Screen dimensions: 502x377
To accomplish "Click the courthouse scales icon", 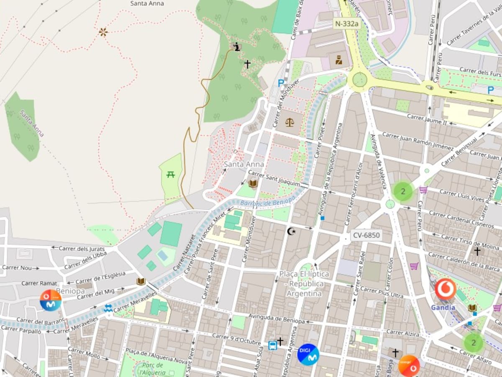I will pos(289,122).
